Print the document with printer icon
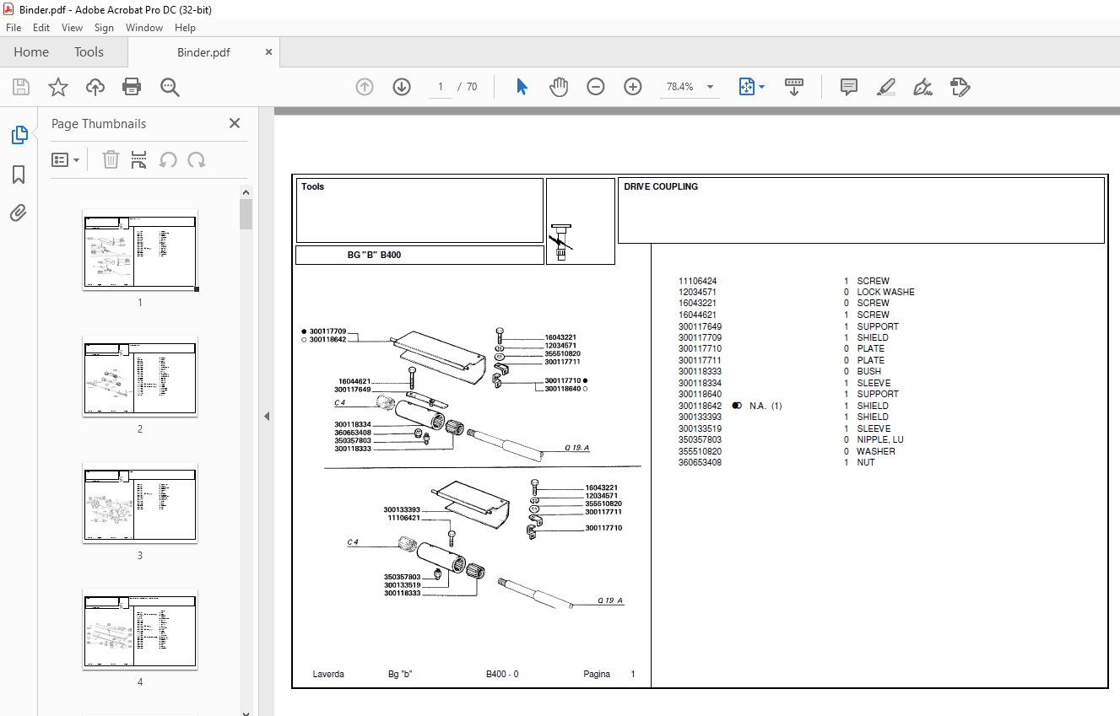Viewport: 1120px width, 716px height. click(x=132, y=87)
